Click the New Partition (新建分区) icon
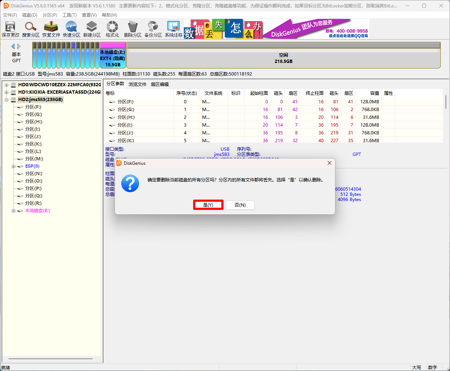Image resolution: width=450 pixels, height=371 pixels. pos(92,29)
